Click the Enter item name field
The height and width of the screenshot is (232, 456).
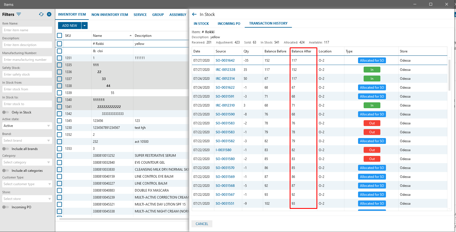point(27,30)
